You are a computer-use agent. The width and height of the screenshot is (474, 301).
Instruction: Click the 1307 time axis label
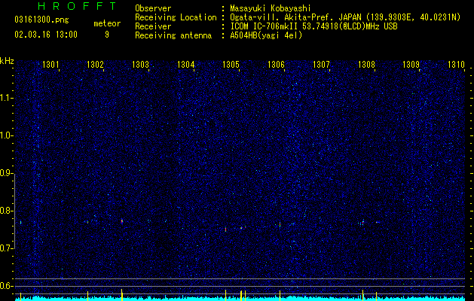(x=321, y=64)
